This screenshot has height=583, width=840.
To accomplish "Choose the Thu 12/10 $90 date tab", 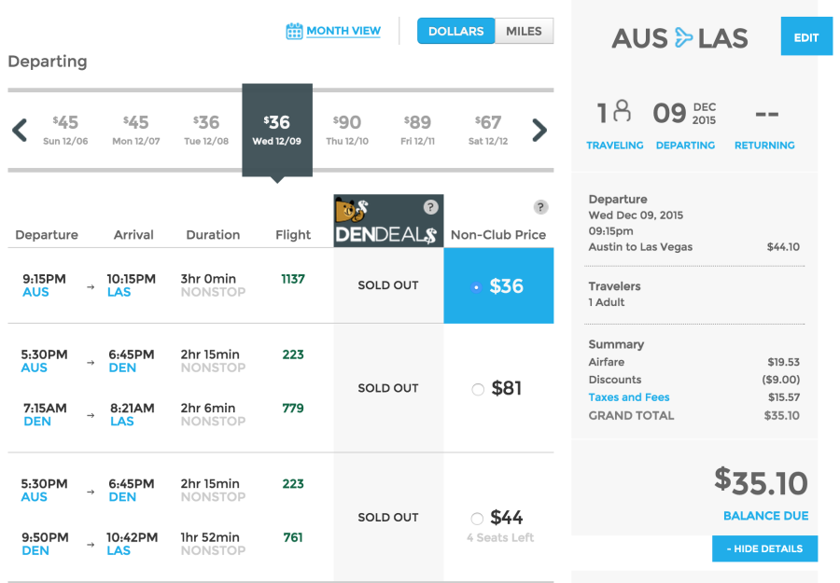I will point(347,131).
